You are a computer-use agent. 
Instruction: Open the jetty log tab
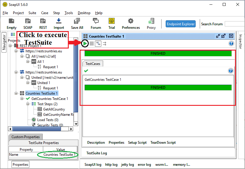pos(127,165)
